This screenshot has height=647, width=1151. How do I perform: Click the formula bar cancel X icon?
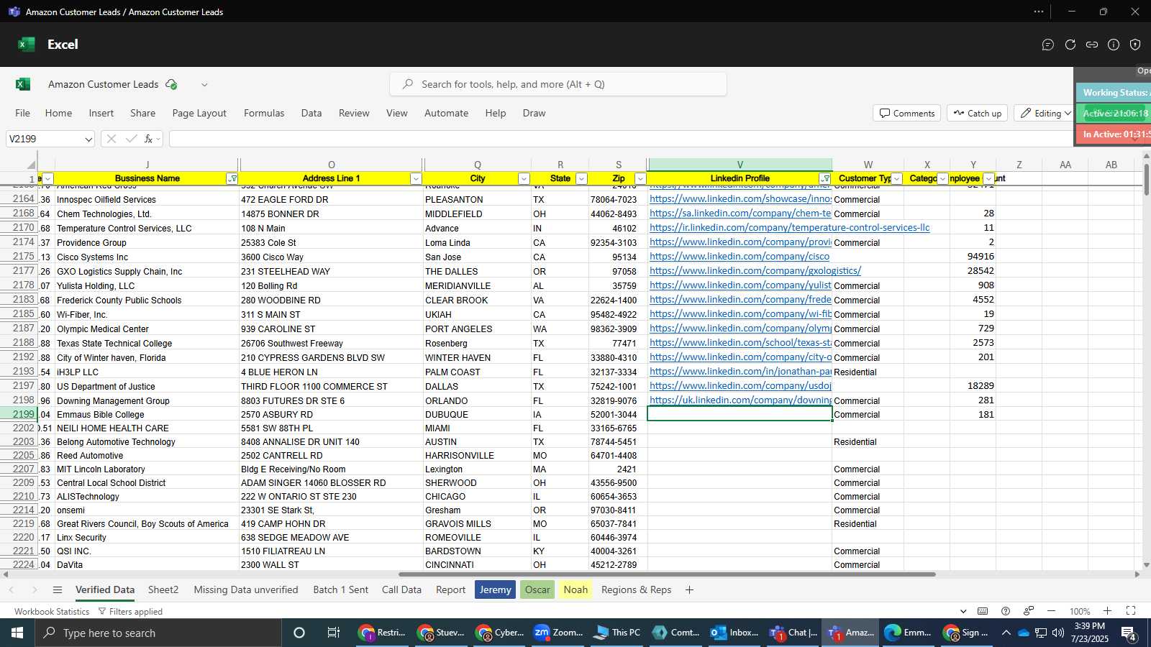pyautogui.click(x=111, y=139)
